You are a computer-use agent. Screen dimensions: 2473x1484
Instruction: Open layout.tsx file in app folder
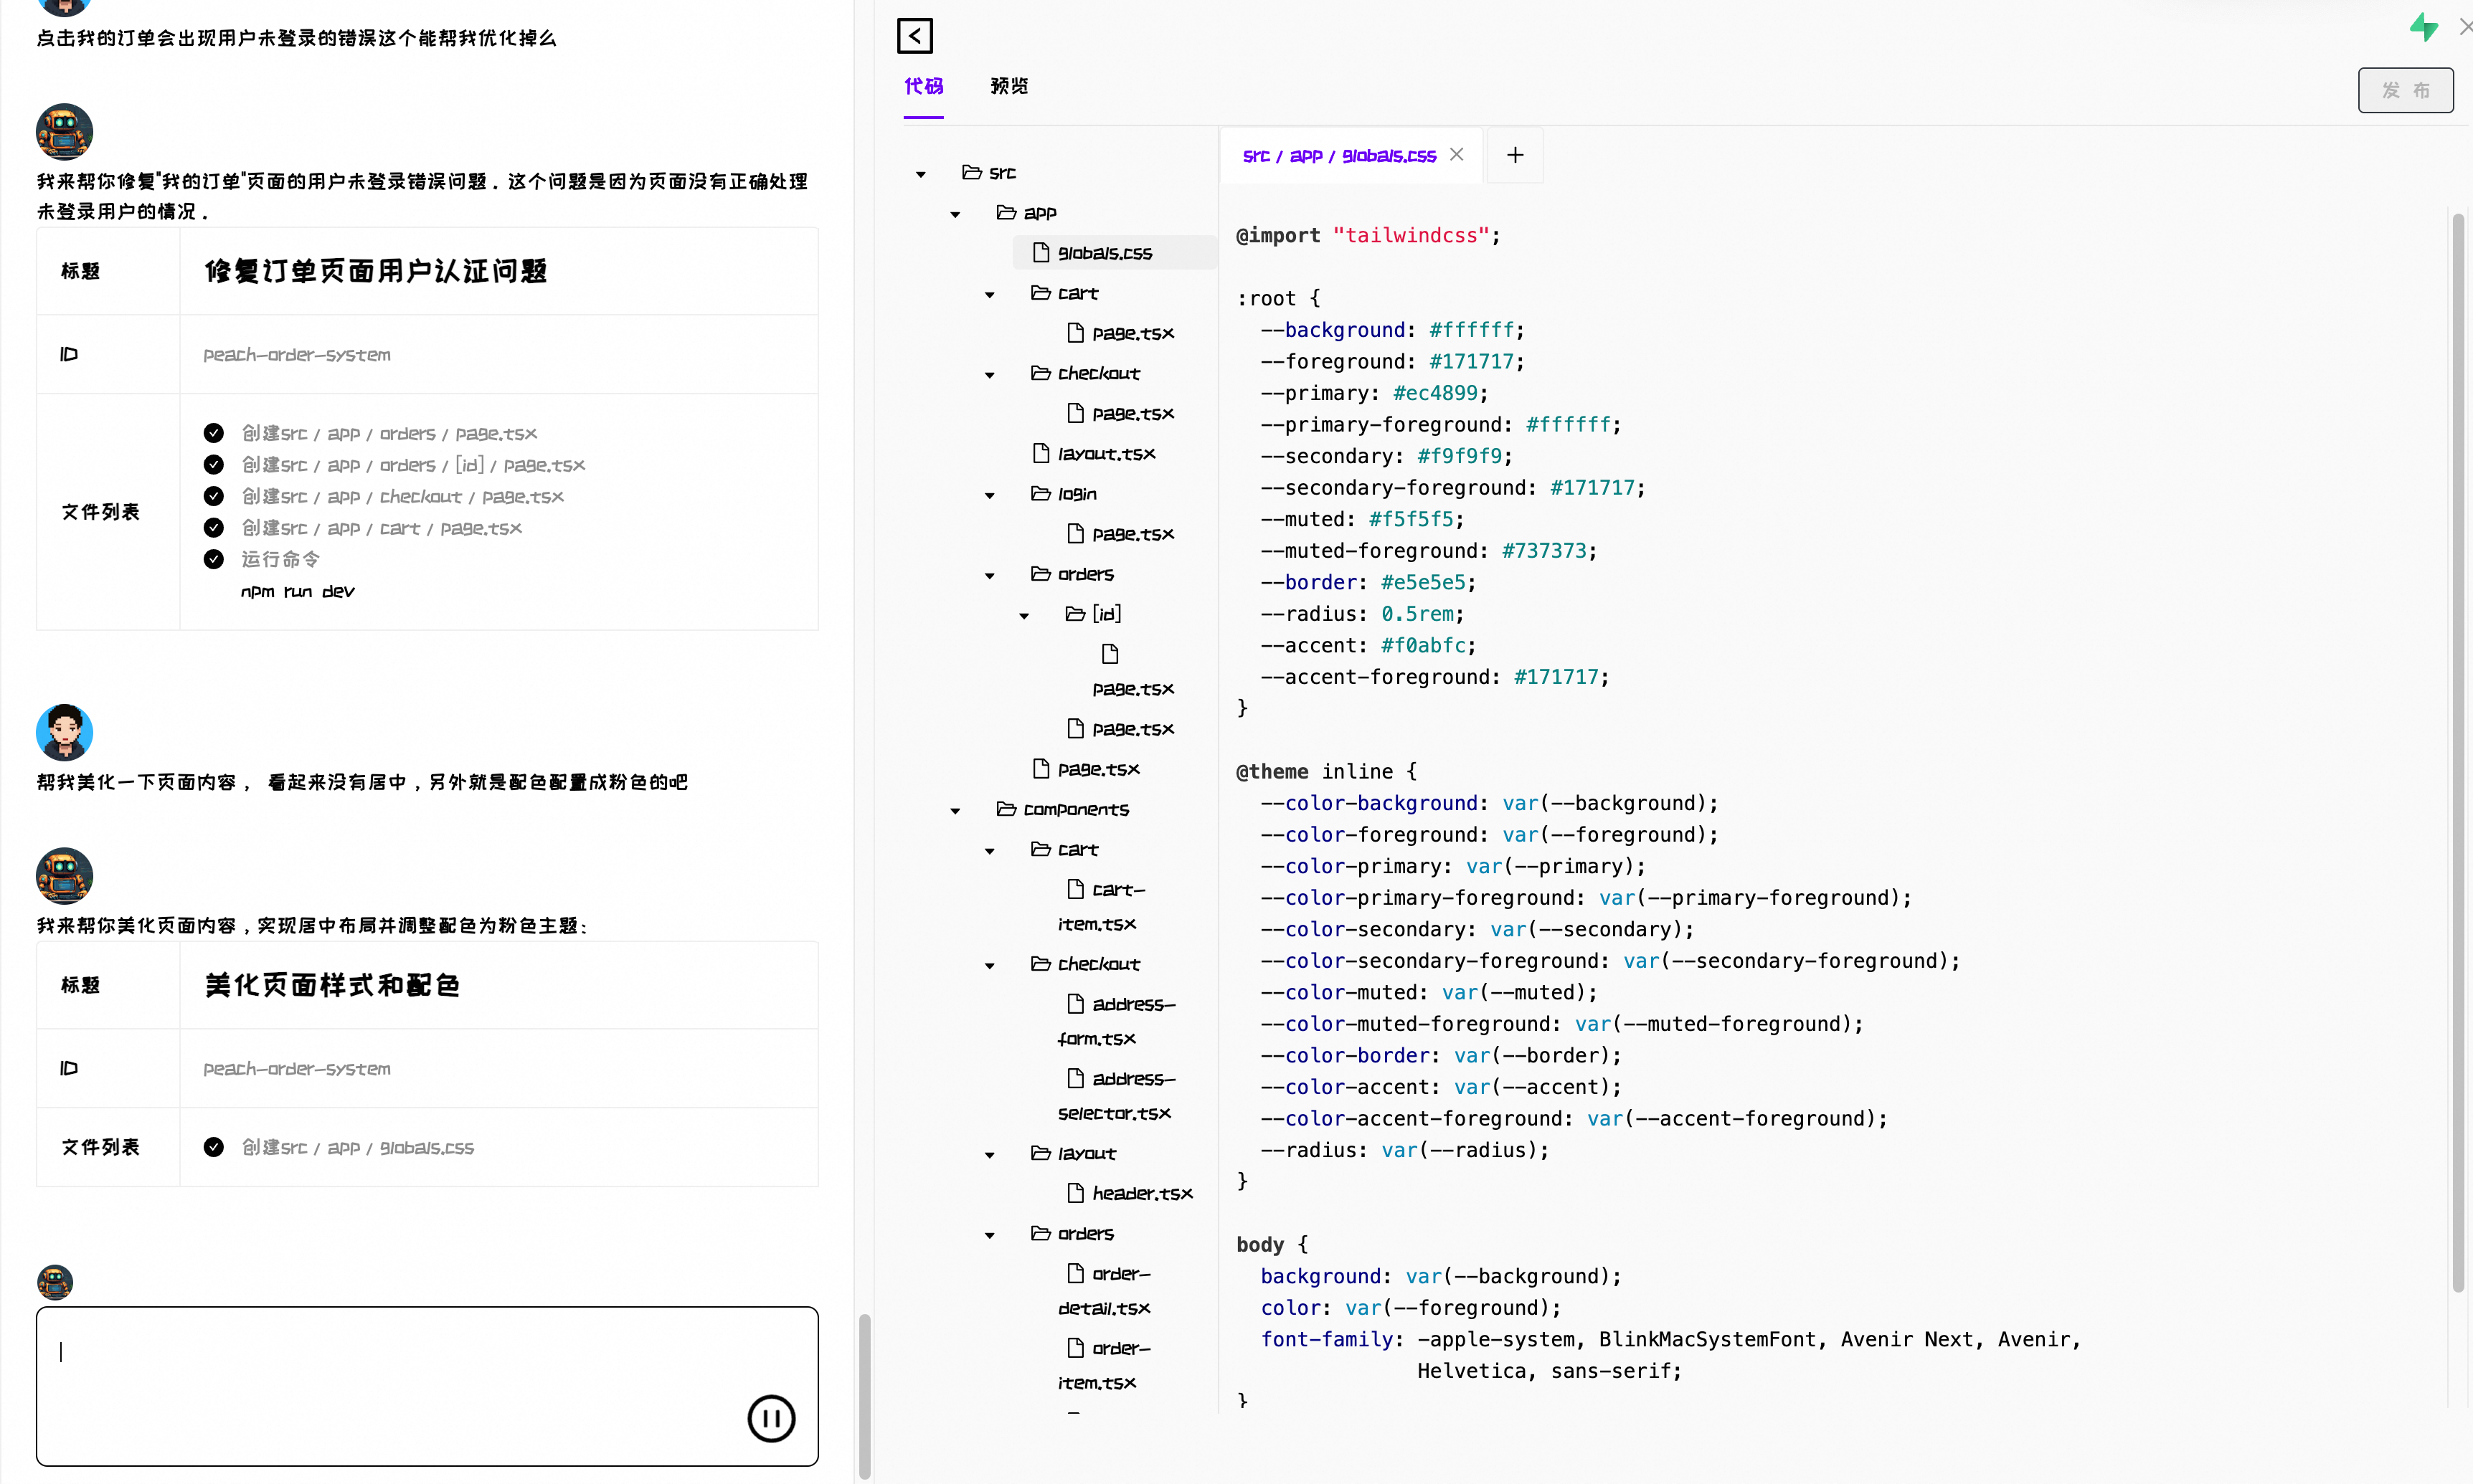coord(1105,454)
